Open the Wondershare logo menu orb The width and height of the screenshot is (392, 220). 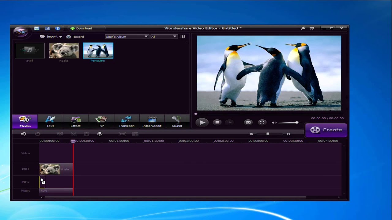(21, 31)
